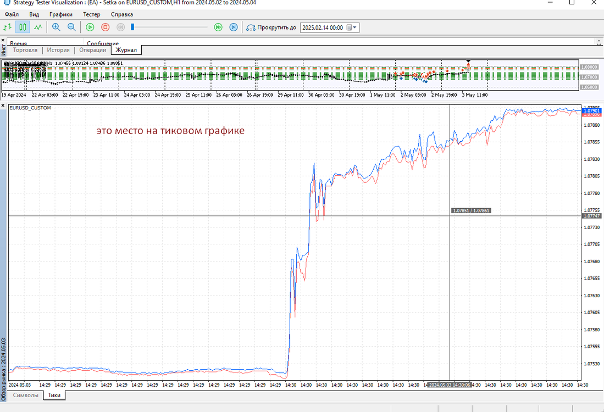Click the '3 May 11:00' overview axis label
This screenshot has width=604, height=412.
coord(475,94)
